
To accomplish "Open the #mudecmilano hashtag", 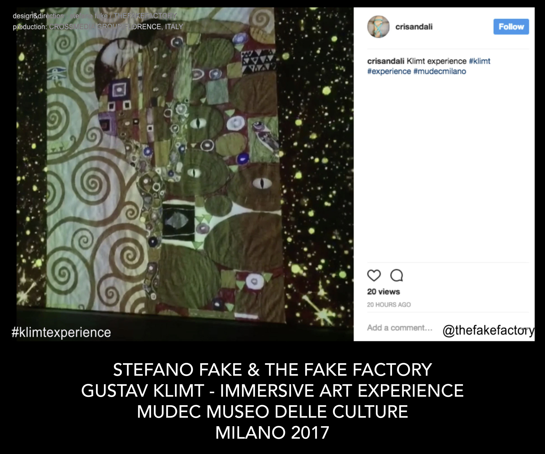I will (x=440, y=71).
